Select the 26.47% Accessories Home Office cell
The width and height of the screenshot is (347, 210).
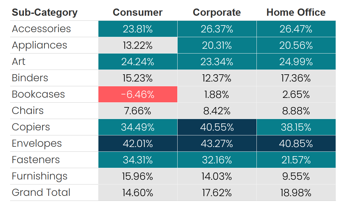tap(296, 29)
